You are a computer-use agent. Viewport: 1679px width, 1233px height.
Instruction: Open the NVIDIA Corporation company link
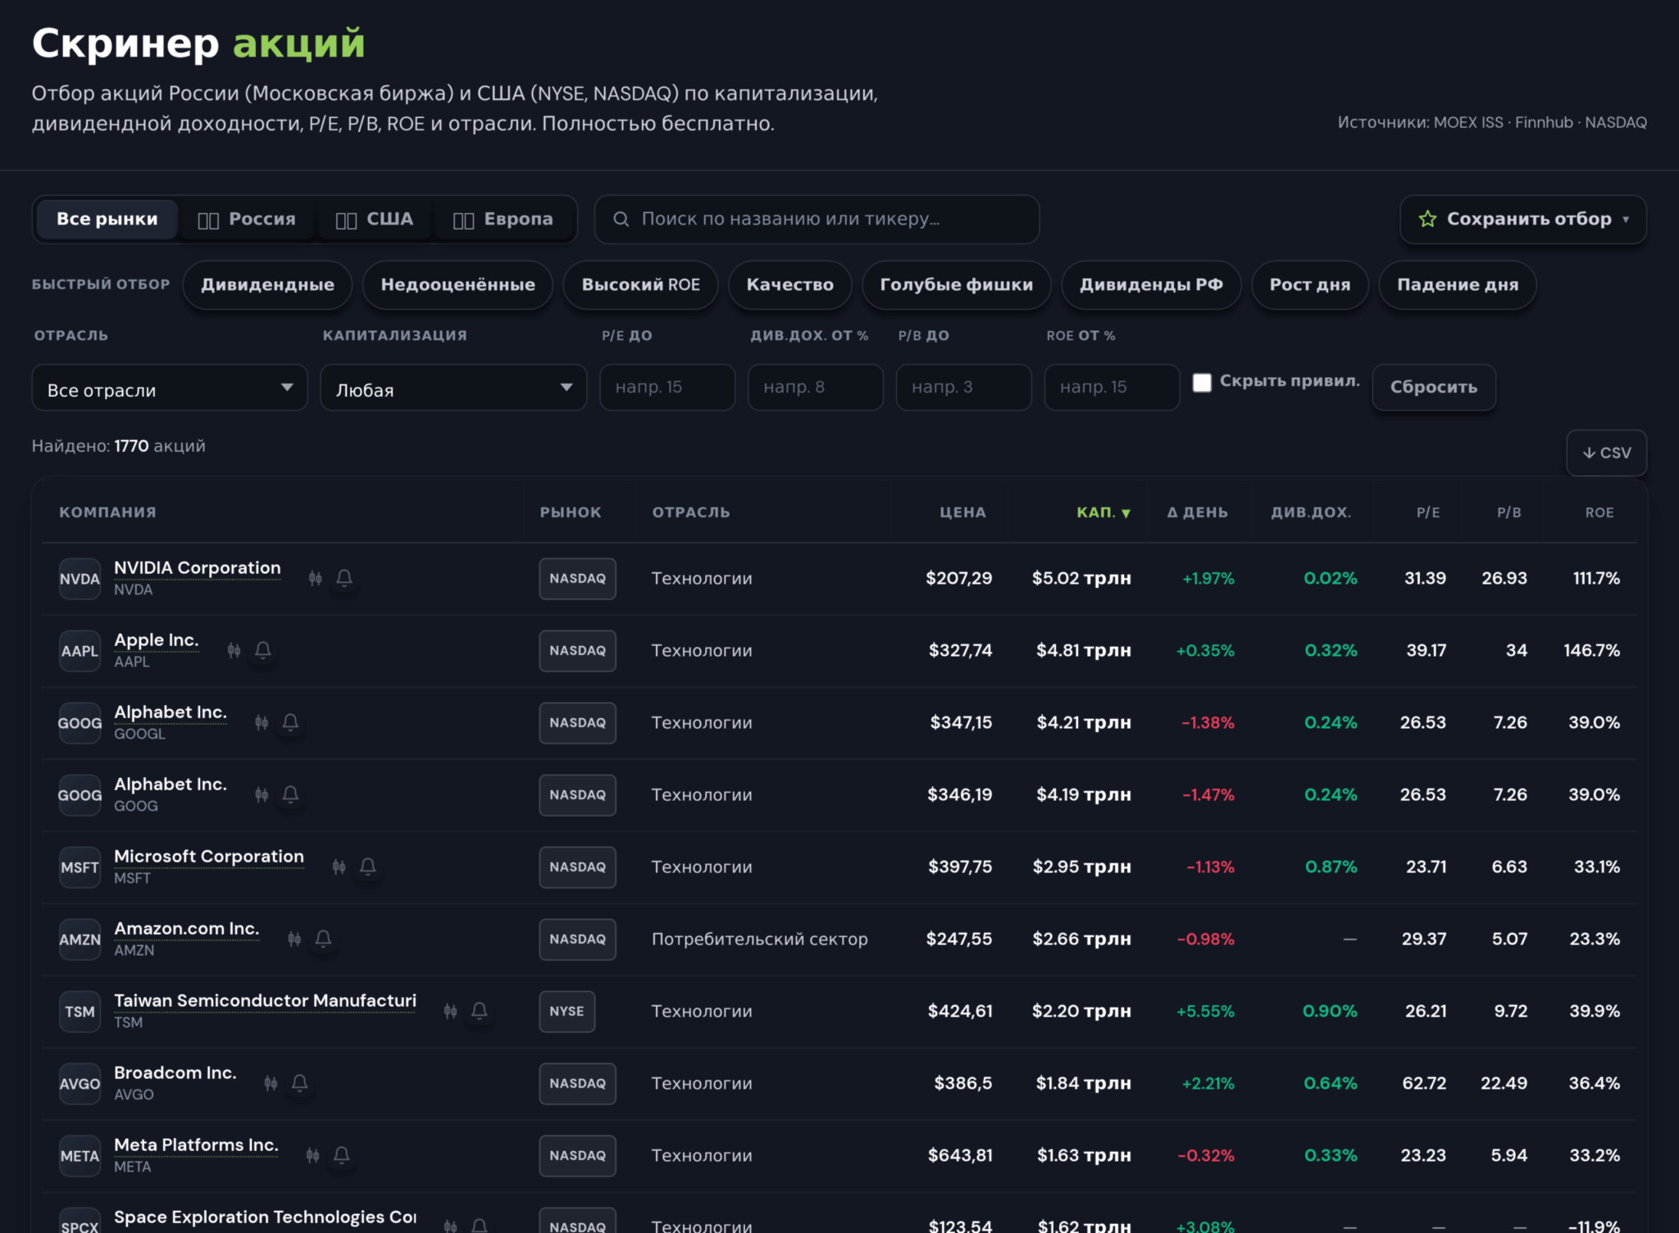point(198,568)
